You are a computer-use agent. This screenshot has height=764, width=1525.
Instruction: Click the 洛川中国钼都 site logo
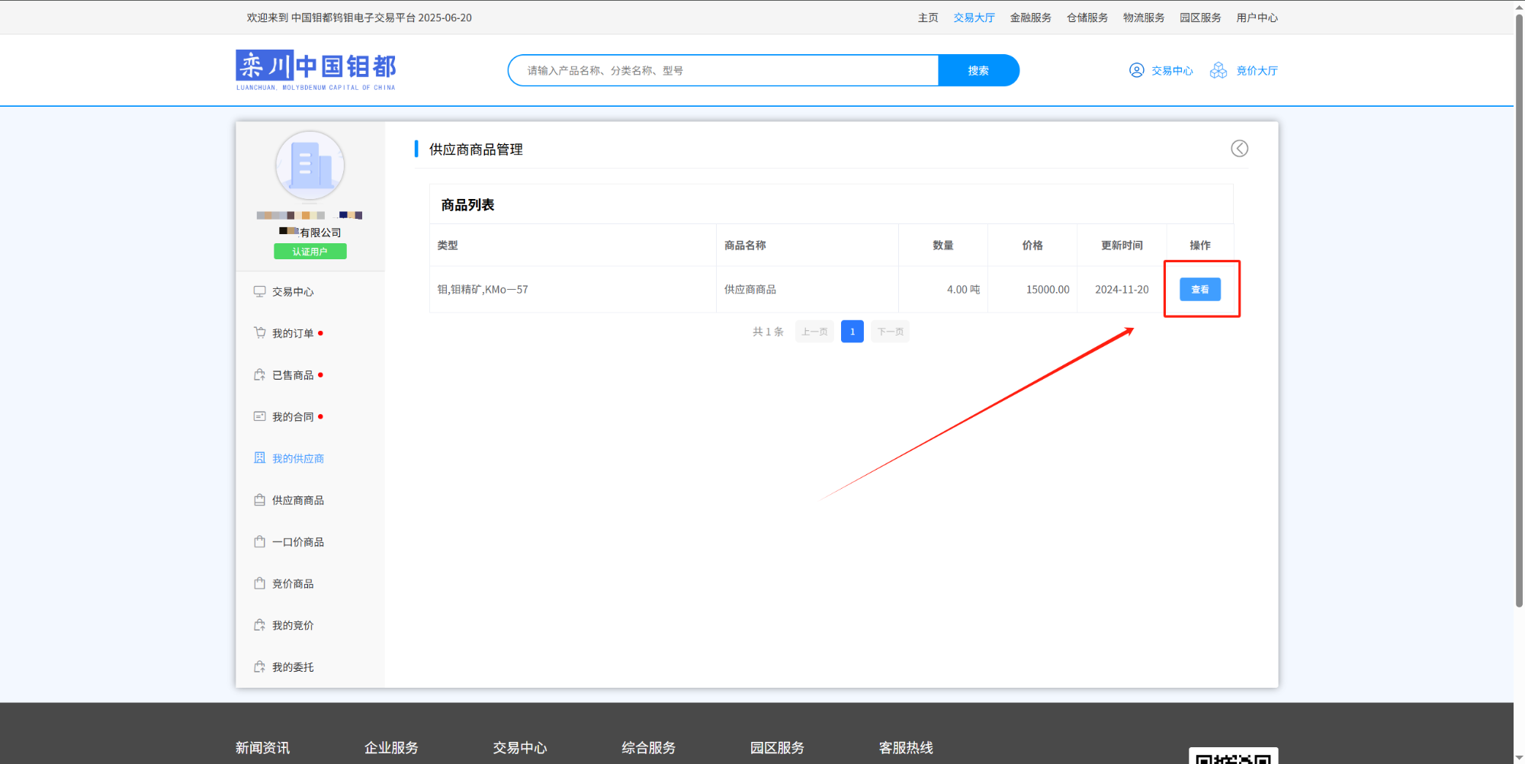coord(316,70)
